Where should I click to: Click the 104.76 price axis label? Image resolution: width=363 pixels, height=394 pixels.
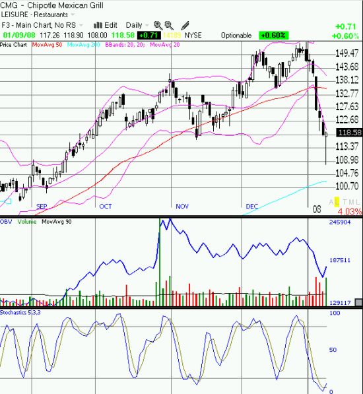point(347,173)
